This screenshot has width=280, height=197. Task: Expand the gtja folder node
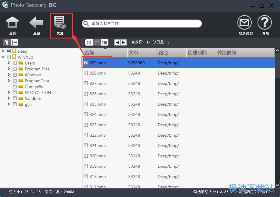(x=9, y=104)
